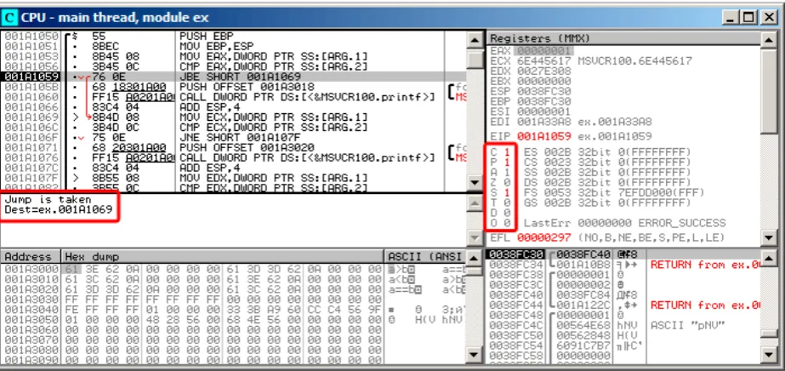Toggle the S sign flag value
The image size is (785, 371).
[x=506, y=191]
